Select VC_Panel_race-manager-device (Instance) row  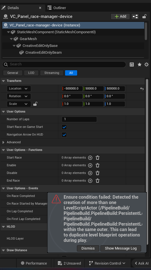(73, 25)
